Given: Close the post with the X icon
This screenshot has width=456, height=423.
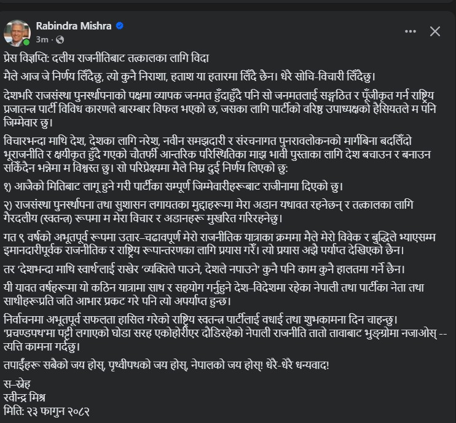Looking at the screenshot, I should (434, 31).
